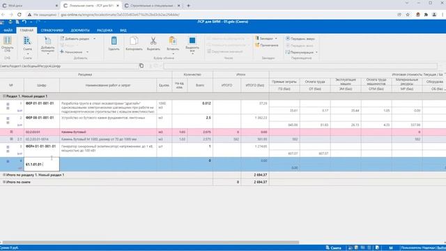Image resolution: width=446 pixels, height=251 pixels.
Task: Open the Добавить раздел dropdown arrow
Action: pyautogui.click(x=95, y=38)
